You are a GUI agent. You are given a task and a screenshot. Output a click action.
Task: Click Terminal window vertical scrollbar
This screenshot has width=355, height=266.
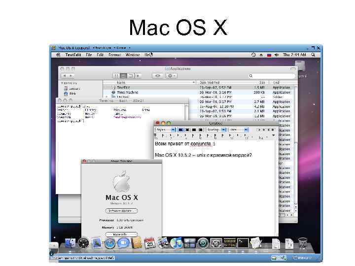(186, 112)
